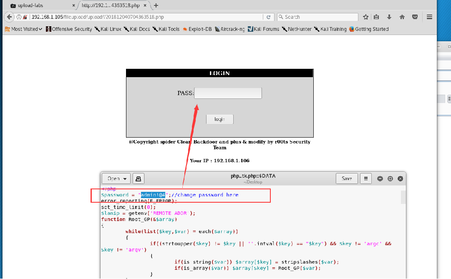Click the editor vertical scrollbar

pyautogui.click(x=403, y=197)
